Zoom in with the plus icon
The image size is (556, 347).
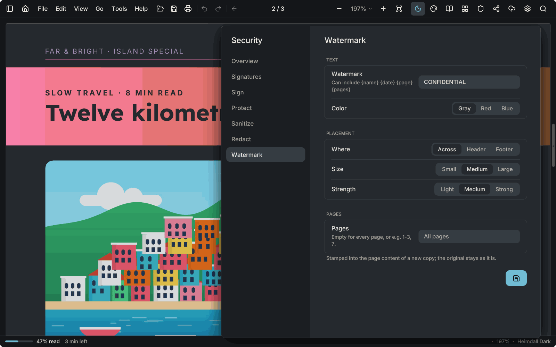(383, 9)
